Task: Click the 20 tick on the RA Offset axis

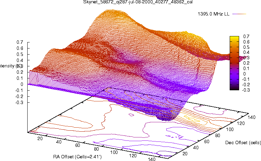Action: 40,138
